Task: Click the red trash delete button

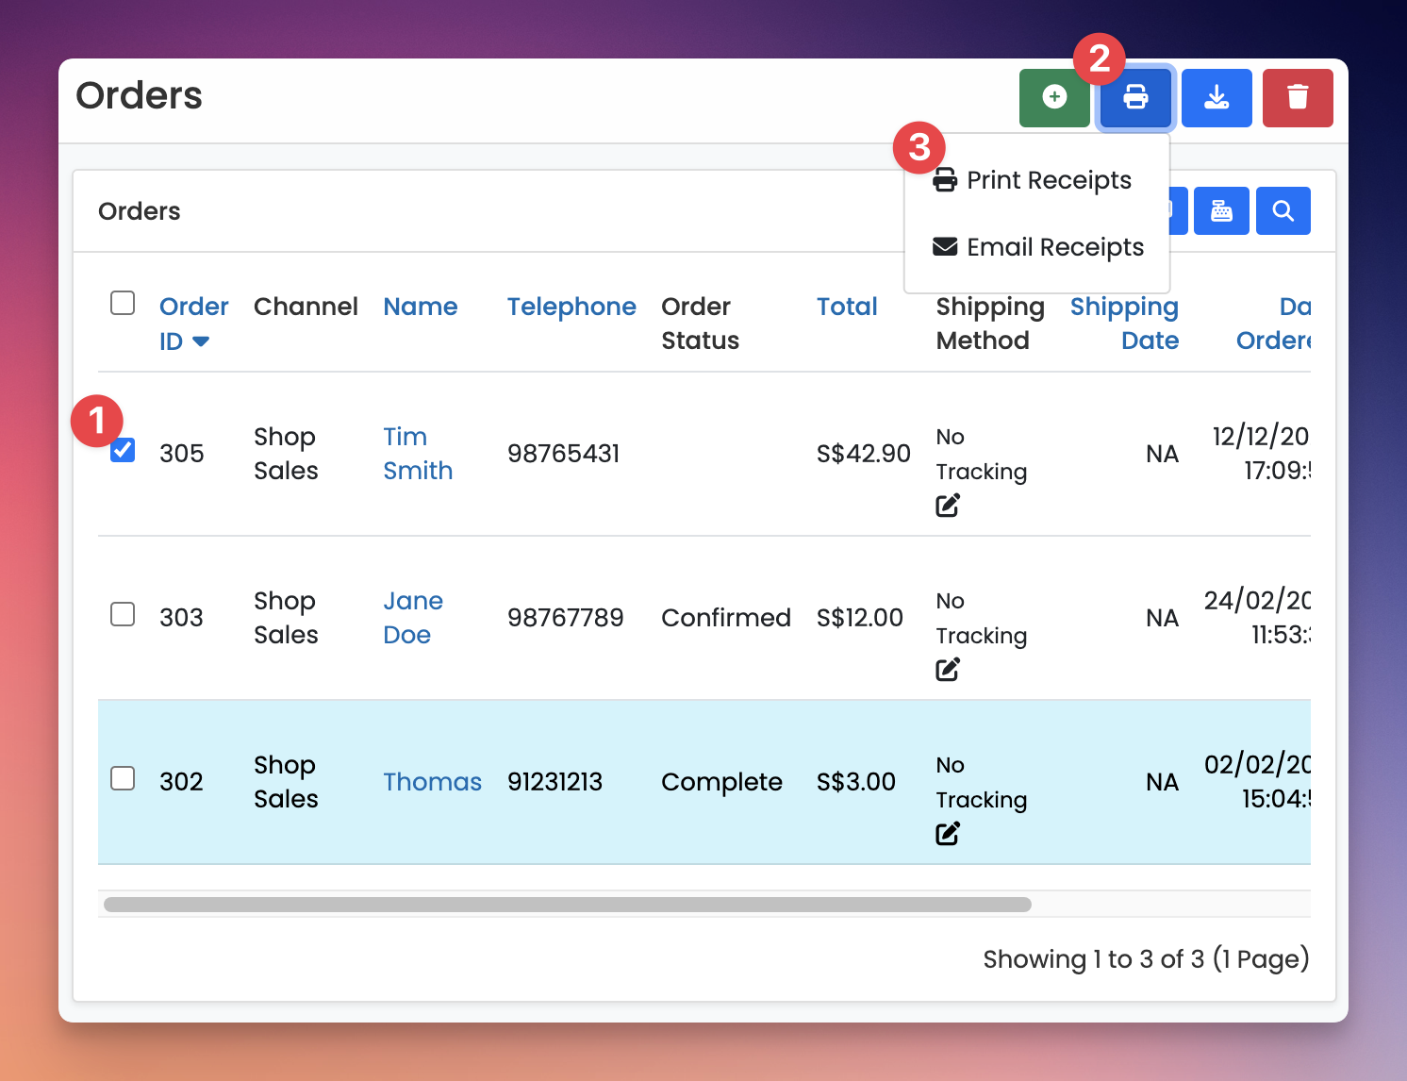Action: [1298, 97]
